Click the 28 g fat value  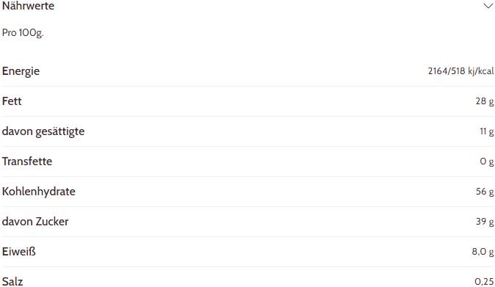[485, 101]
